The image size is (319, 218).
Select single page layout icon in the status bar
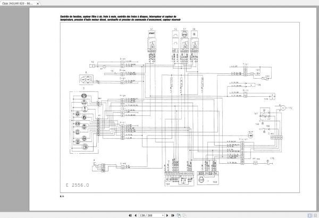(309, 215)
